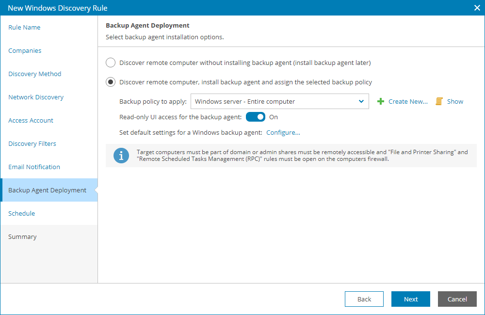Screen dimensions: 485x315
Task: Switch to Discovery Method step
Action: tap(34, 74)
